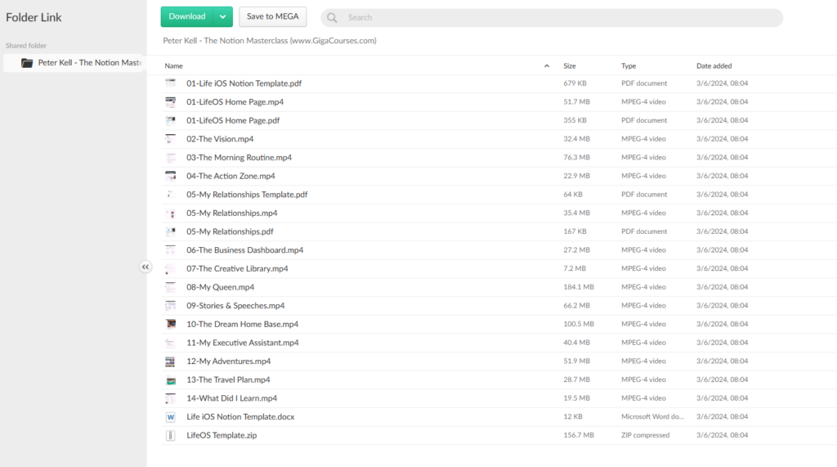Sort files by the Size column
Image resolution: width=837 pixels, height=467 pixels.
click(x=570, y=65)
